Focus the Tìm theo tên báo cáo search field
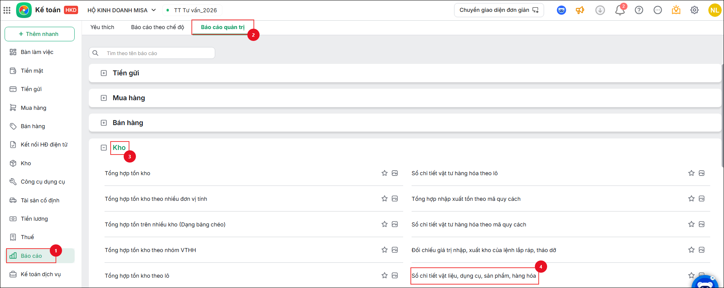724x288 pixels. pyautogui.click(x=152, y=53)
